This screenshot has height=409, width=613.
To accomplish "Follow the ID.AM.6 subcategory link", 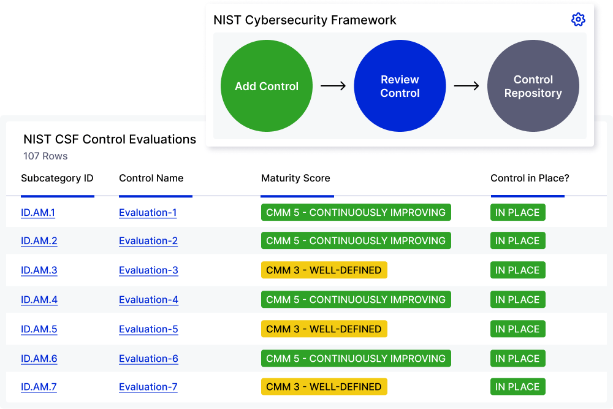I will [x=39, y=359].
